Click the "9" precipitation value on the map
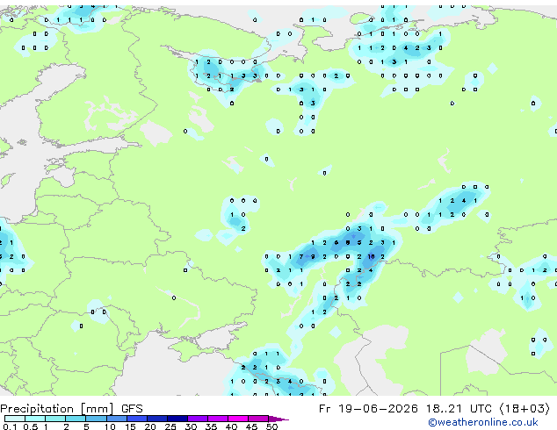The width and height of the screenshot is (557, 430). coord(313,256)
